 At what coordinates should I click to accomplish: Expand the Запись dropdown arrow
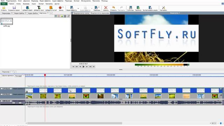(x=63, y=7)
